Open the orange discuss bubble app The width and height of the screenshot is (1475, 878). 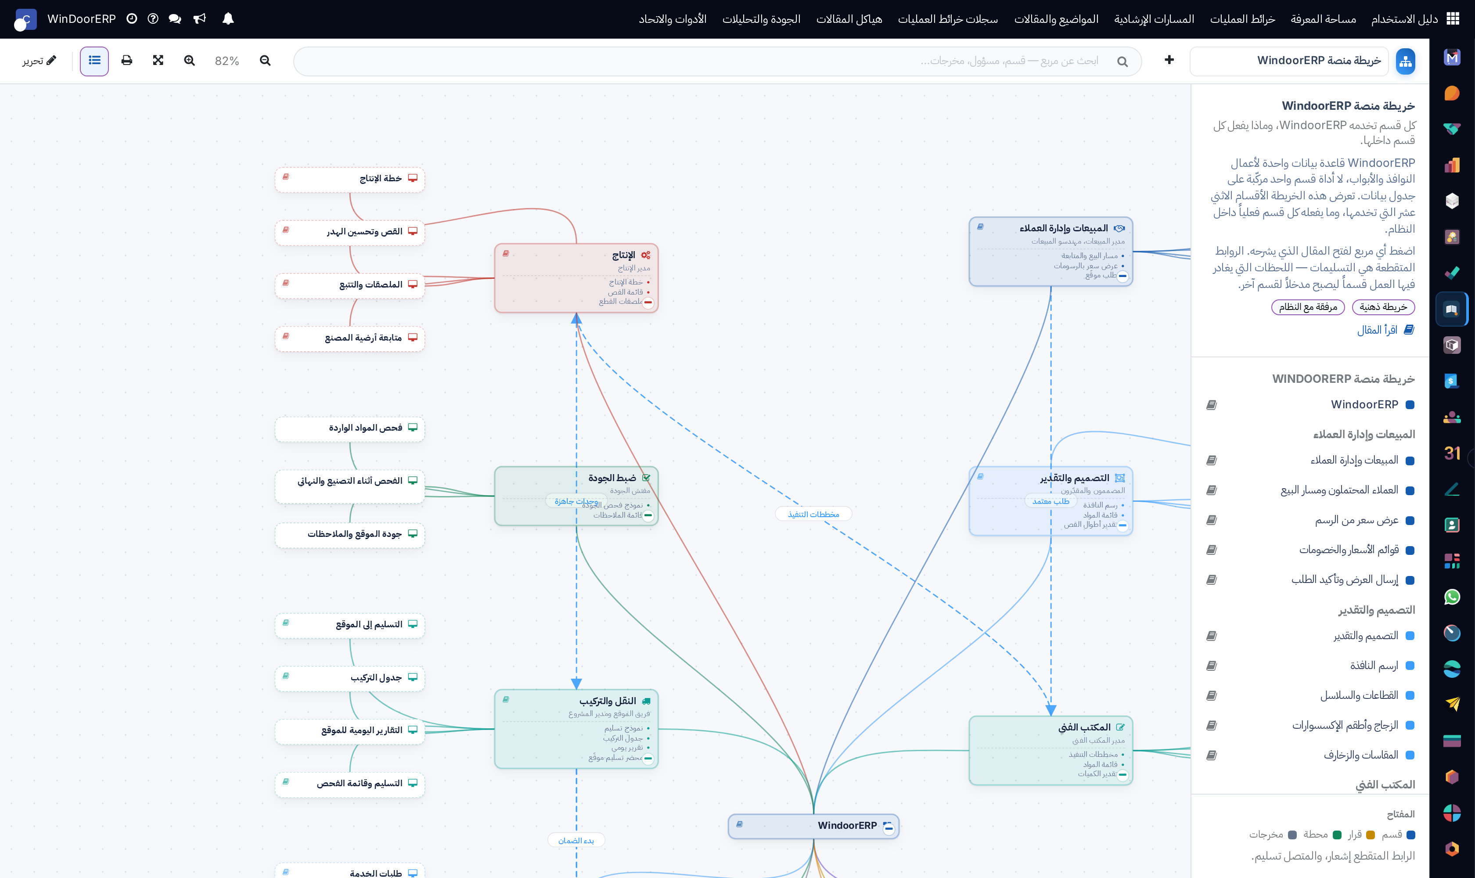(1452, 94)
